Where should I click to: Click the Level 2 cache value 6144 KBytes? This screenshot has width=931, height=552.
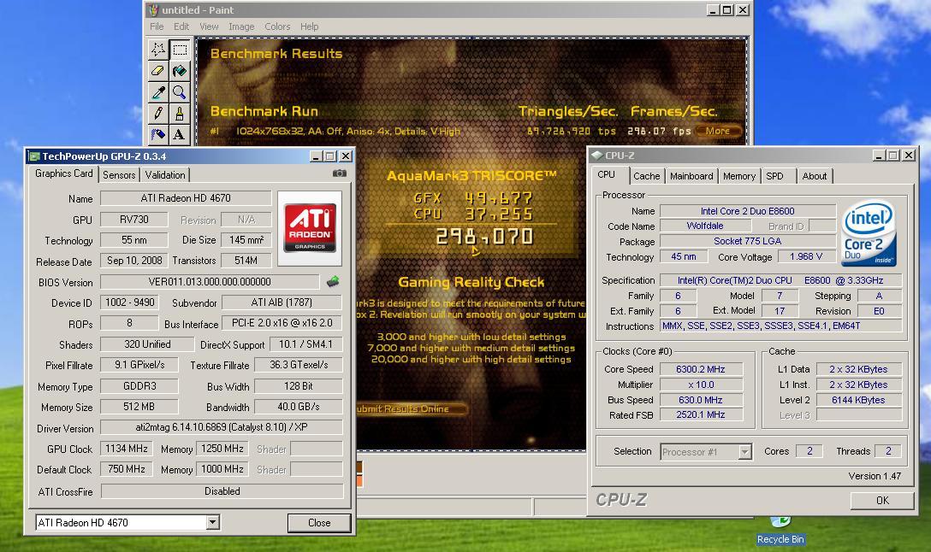click(858, 400)
